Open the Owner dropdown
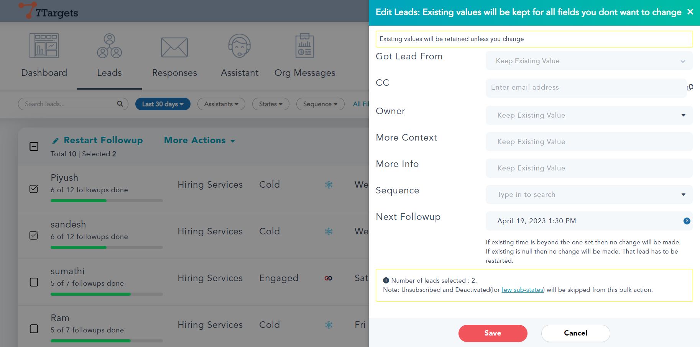The width and height of the screenshot is (700, 347). (589, 115)
